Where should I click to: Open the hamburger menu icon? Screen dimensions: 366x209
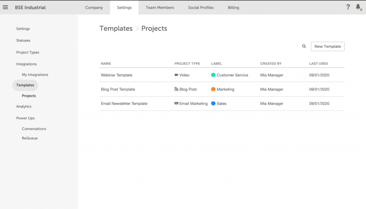[6, 8]
